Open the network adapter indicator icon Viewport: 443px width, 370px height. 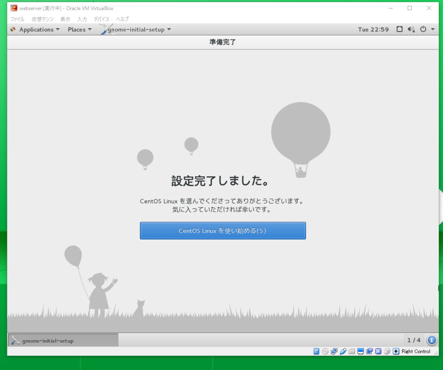(x=334, y=351)
